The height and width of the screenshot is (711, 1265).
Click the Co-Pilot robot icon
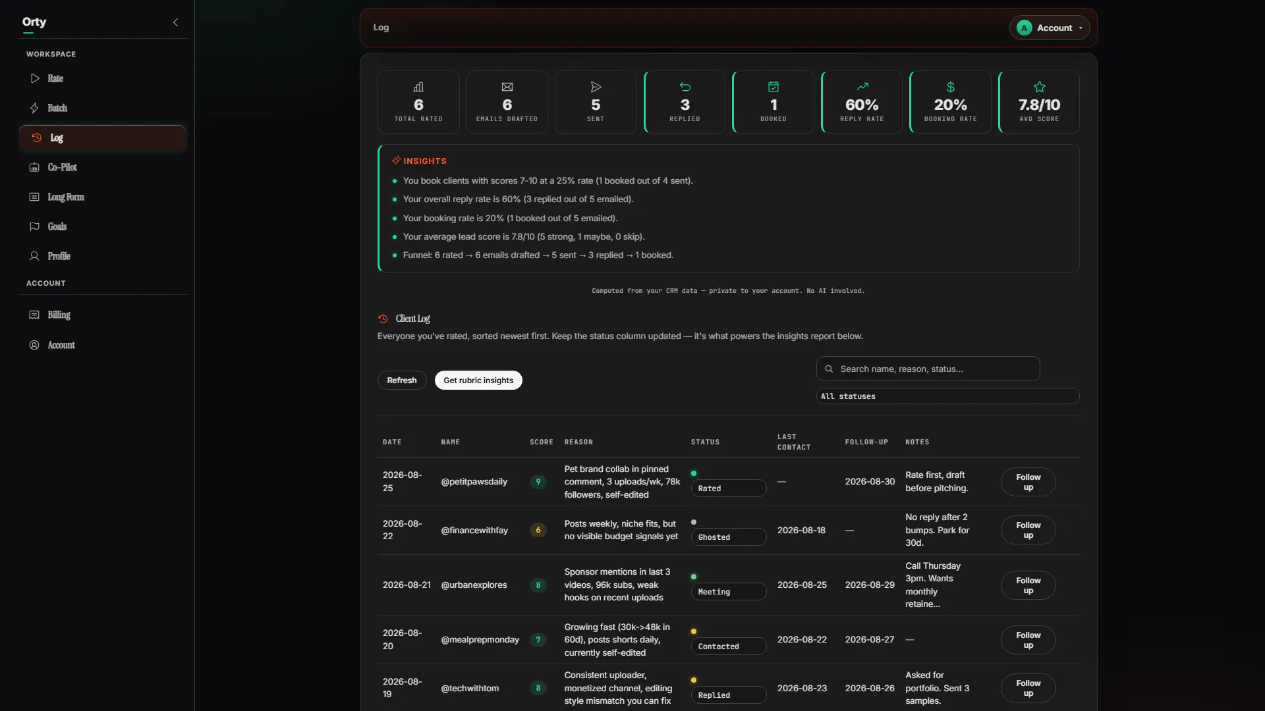tap(34, 167)
